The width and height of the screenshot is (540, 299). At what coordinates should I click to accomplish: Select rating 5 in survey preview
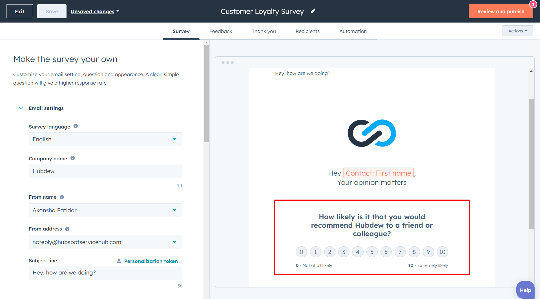(372, 252)
